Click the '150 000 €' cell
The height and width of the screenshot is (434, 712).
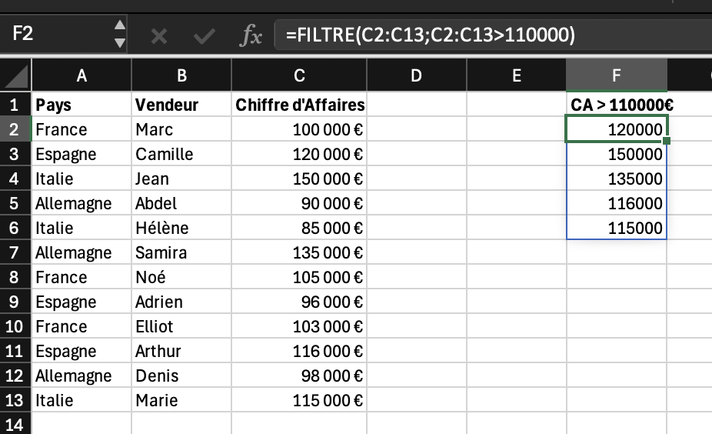pyautogui.click(x=299, y=179)
